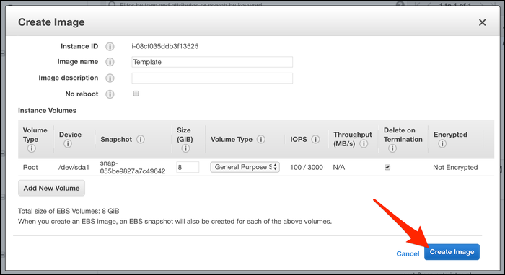Click the 100 / 3000 IOPS value
Screen dimensions: 505x275
coord(307,168)
